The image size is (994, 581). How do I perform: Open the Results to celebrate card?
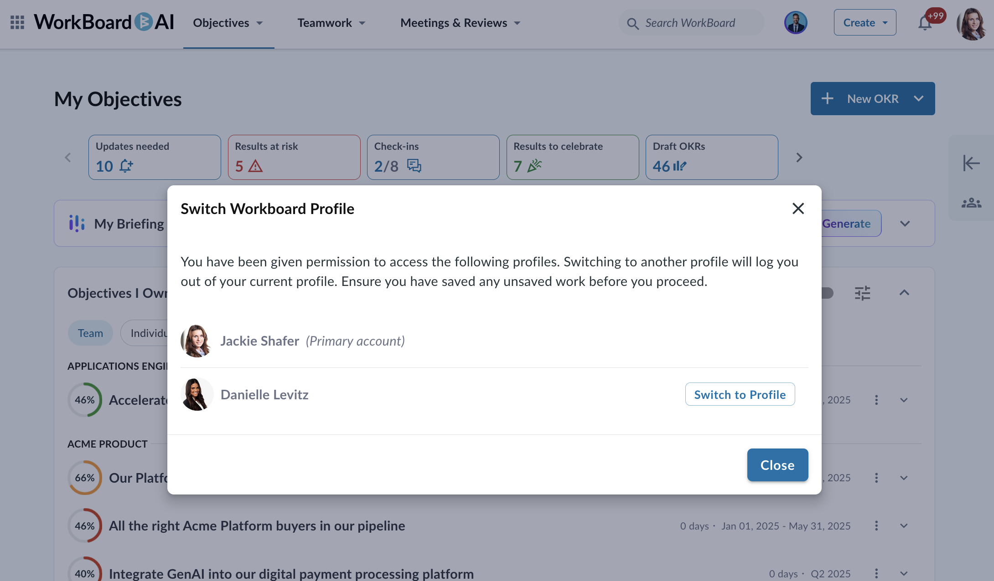coord(573,157)
